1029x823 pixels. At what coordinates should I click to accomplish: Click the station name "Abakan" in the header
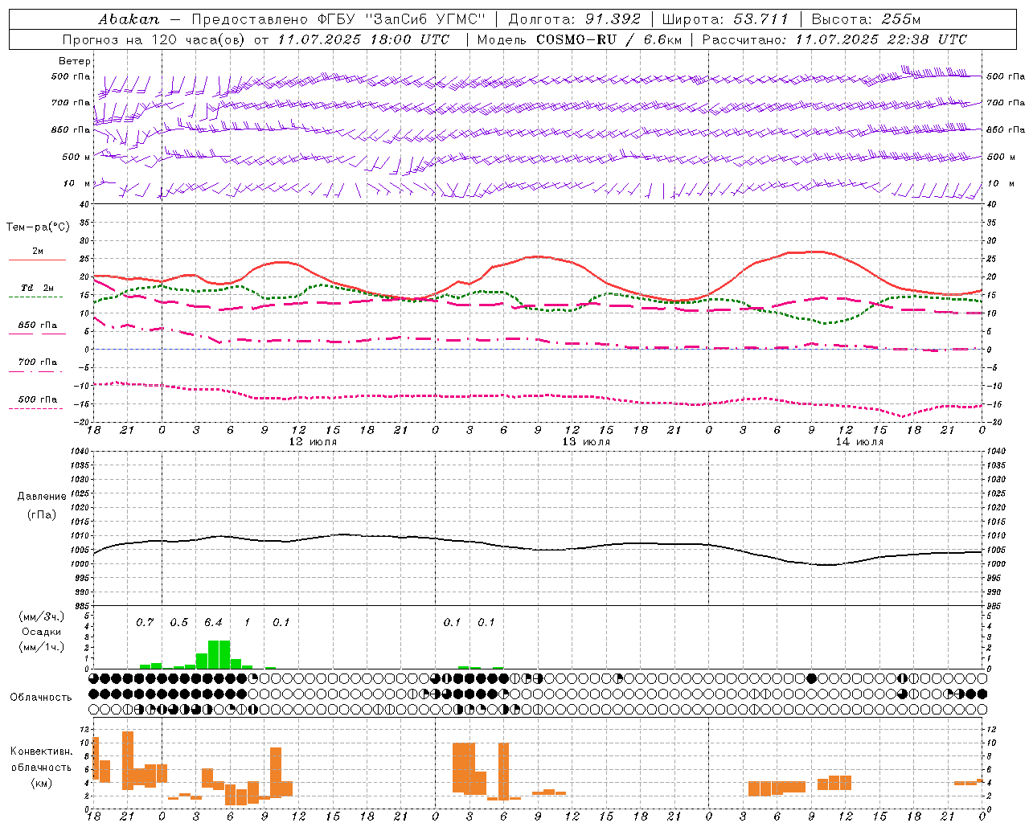click(129, 19)
